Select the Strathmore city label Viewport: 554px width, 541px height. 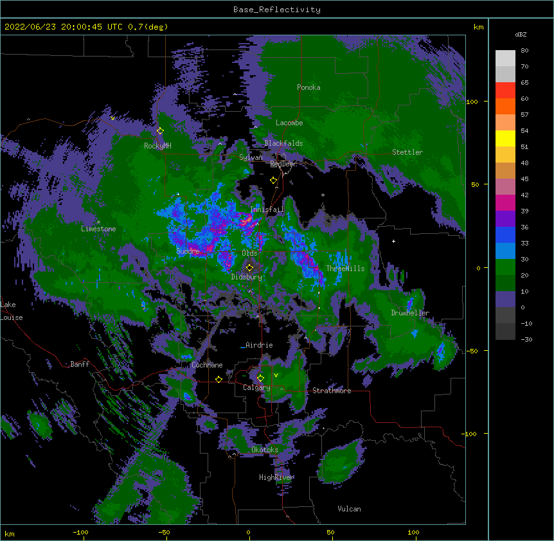coord(332,391)
